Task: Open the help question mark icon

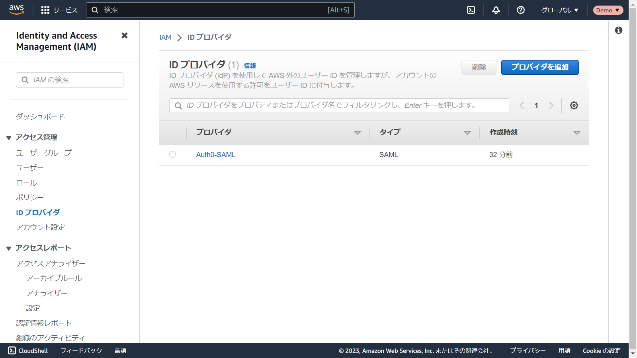Action: tap(520, 10)
